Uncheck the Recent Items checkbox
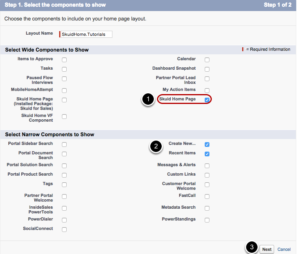The width and height of the screenshot is (297, 254). tap(207, 154)
